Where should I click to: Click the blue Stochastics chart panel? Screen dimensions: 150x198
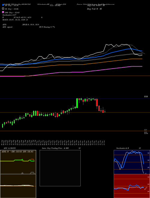[x=132, y=162]
